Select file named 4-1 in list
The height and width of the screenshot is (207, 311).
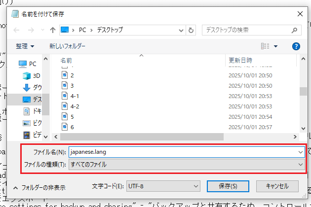[x=75, y=96]
